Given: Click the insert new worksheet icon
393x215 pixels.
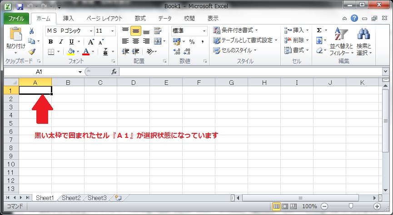Looking at the screenshot, I should [118, 198].
